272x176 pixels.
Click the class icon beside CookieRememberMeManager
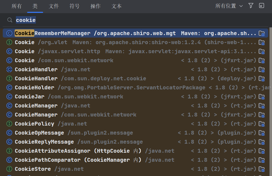point(9,33)
